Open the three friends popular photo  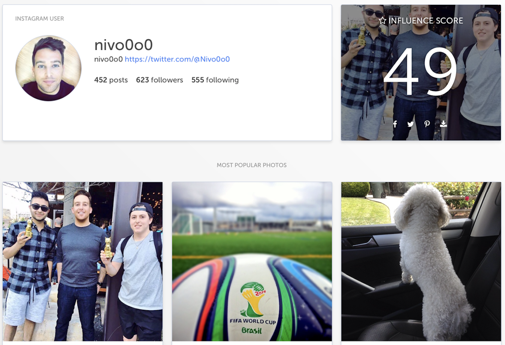coord(83,262)
